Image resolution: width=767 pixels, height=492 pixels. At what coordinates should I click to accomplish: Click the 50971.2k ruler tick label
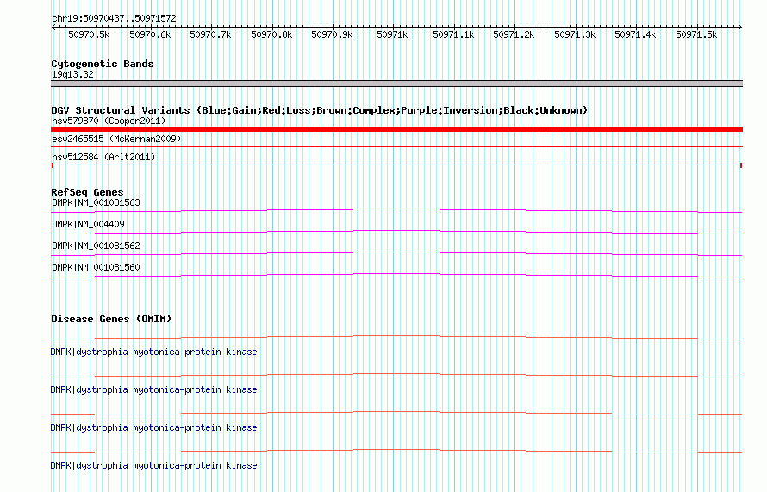point(514,34)
